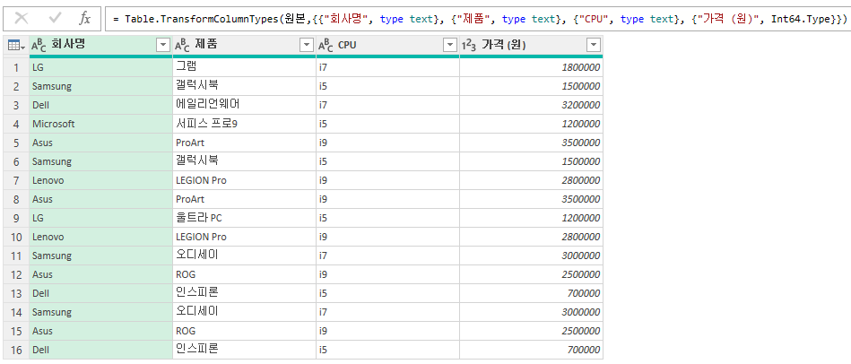851x364 pixels.
Task: Open the filter dropdown for CPU column
Action: 450,46
